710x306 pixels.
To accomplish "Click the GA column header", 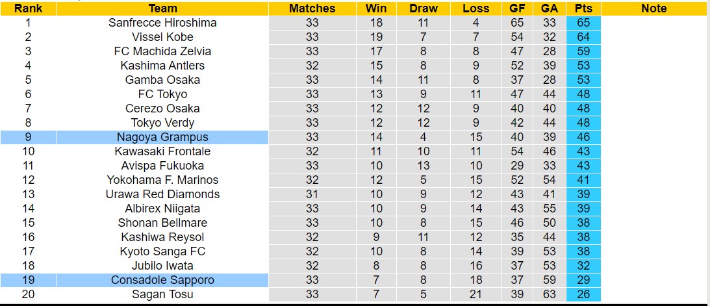I will pyautogui.click(x=549, y=8).
